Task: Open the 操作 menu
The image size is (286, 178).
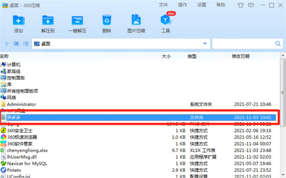Action: 183,5
